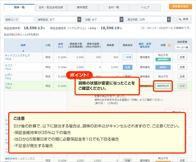Click 変更 button in the エコス row
196x162 pixels.
pos(182,67)
